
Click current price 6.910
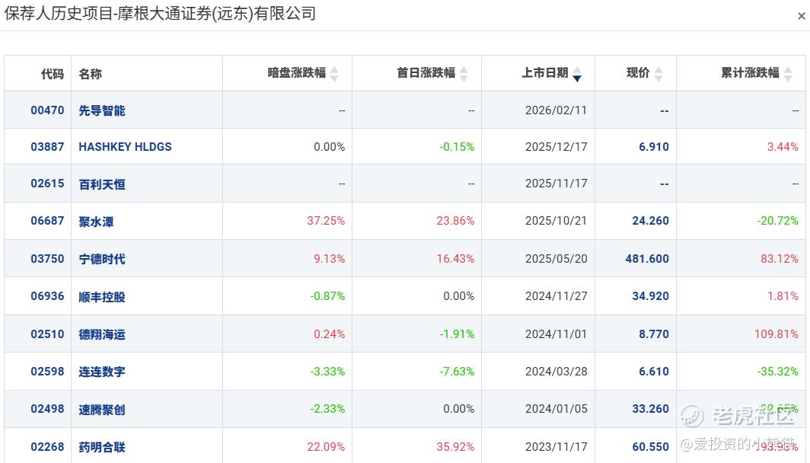(653, 147)
